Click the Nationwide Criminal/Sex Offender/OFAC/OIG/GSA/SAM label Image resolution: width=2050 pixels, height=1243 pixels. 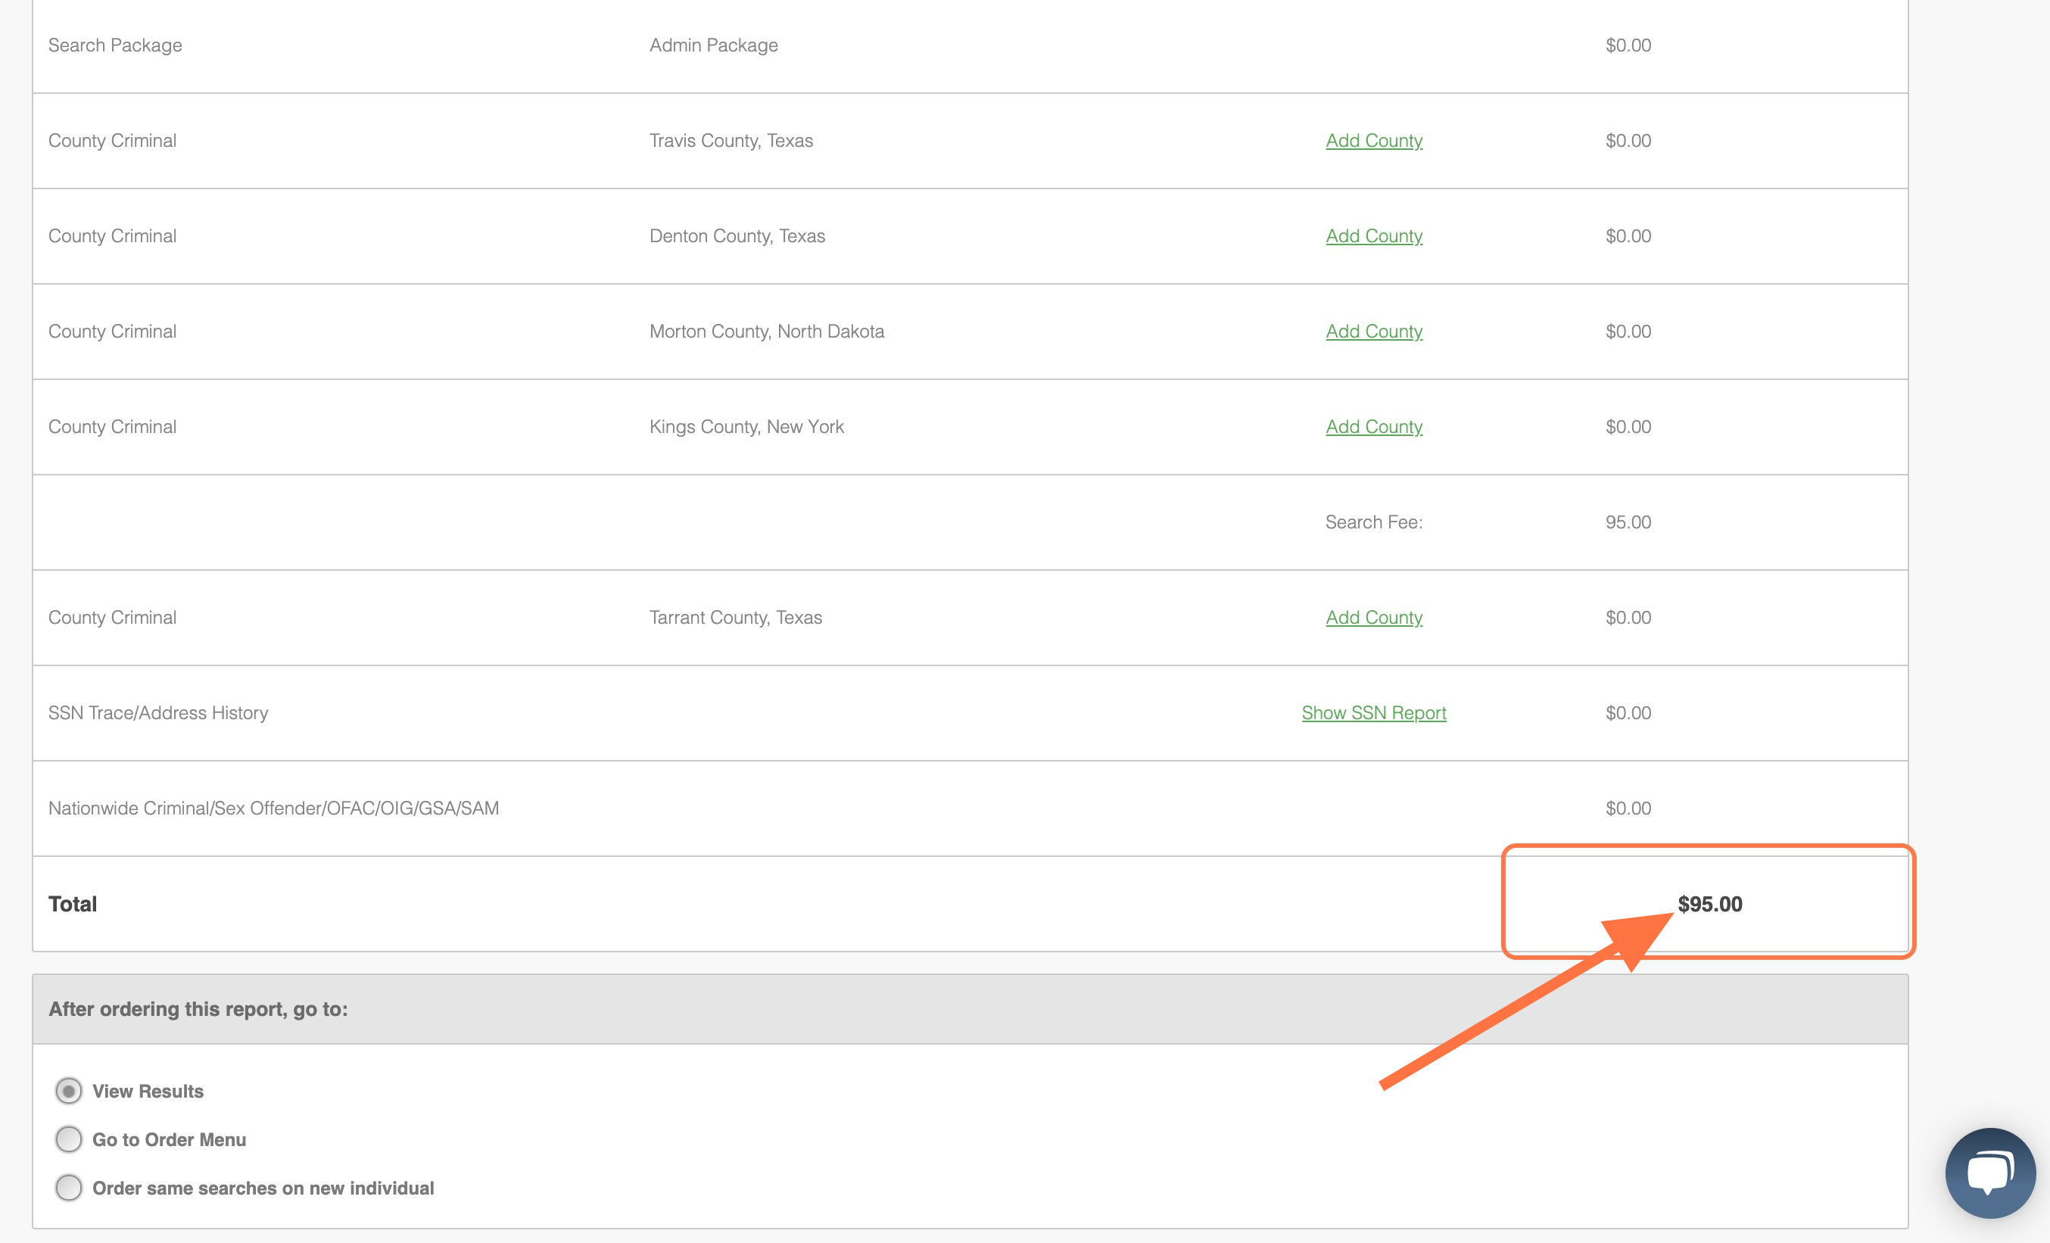tap(273, 808)
